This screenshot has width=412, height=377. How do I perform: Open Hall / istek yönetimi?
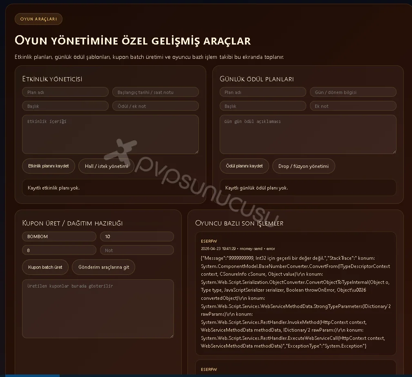point(107,166)
